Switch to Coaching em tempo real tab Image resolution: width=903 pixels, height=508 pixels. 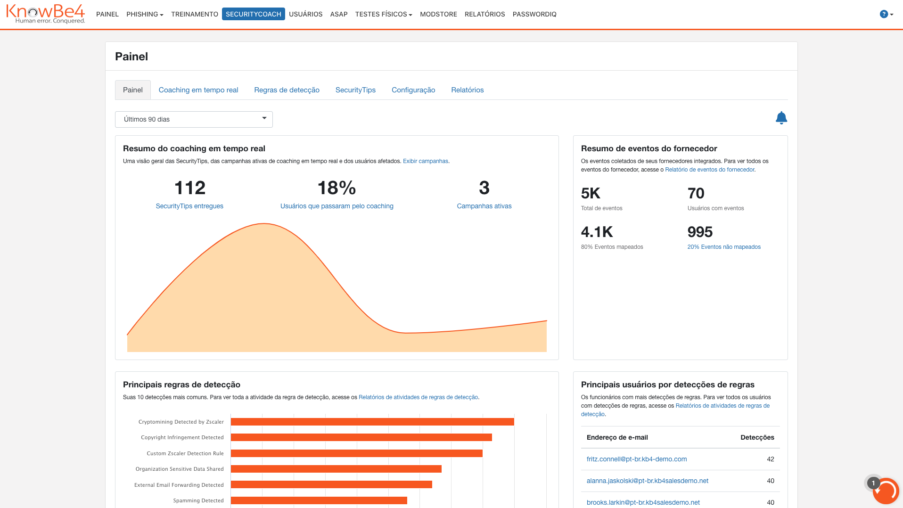(x=198, y=90)
